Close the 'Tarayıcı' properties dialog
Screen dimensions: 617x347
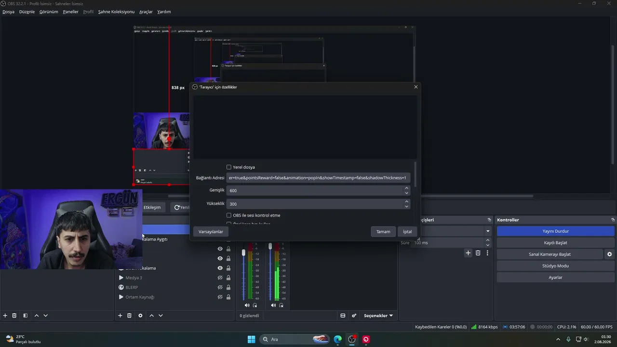pyautogui.click(x=416, y=87)
